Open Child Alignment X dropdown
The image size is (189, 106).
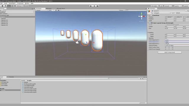177,40
